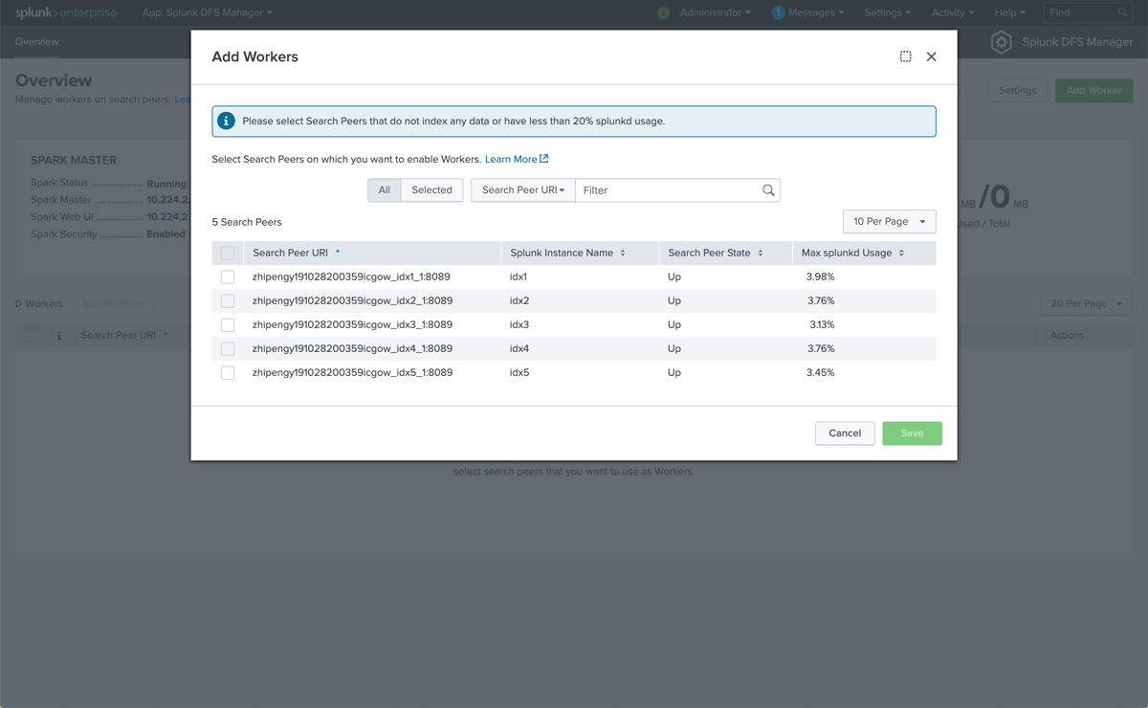The height and width of the screenshot is (708, 1148).
Task: Click the idx4 instance name cell
Action: (x=519, y=348)
